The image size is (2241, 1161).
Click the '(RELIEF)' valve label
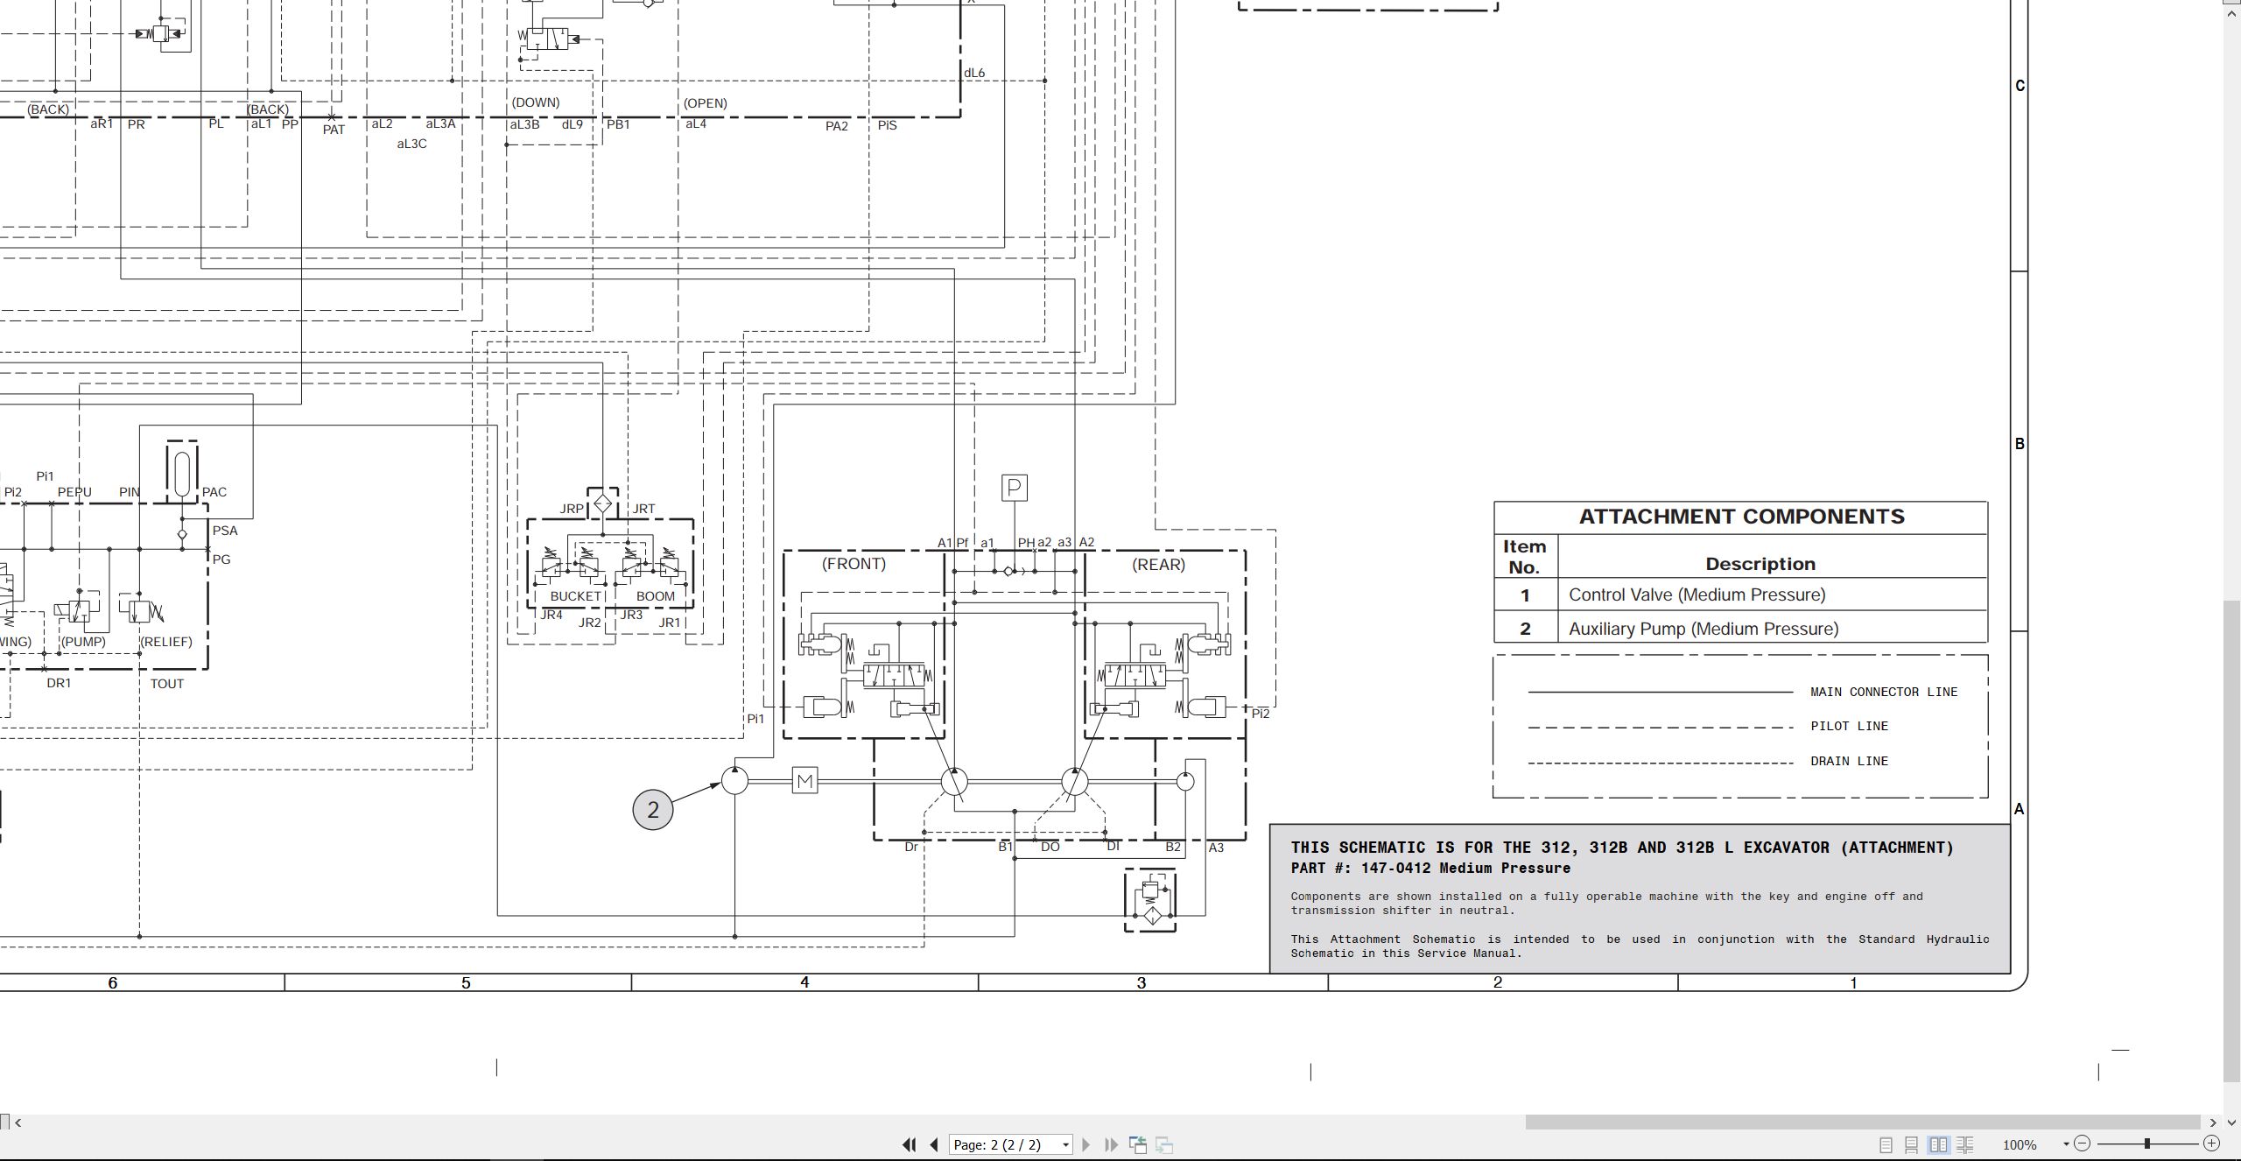pyautogui.click(x=166, y=642)
